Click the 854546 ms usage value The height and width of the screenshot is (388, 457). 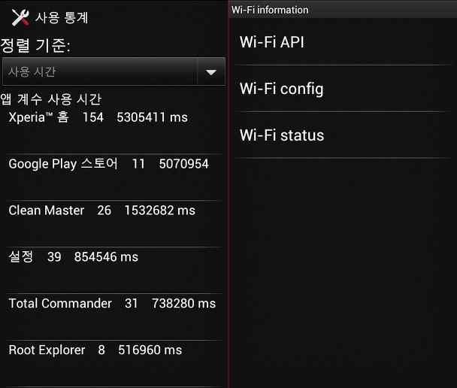point(106,257)
